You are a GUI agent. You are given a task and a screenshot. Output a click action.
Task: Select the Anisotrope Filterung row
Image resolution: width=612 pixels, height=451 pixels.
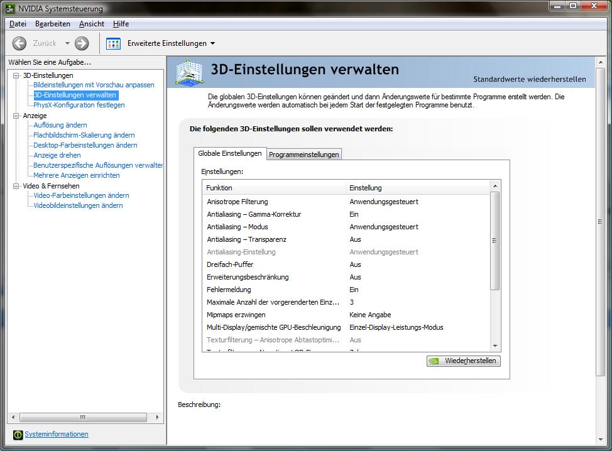click(346, 202)
